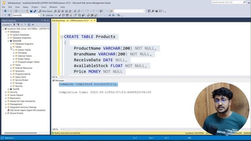The width and height of the screenshot is (251, 141).
Task: Click the Database Engine Query icon
Action: pyautogui.click(x=55, y=11)
